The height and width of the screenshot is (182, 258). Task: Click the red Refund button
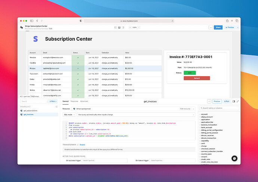197,78
